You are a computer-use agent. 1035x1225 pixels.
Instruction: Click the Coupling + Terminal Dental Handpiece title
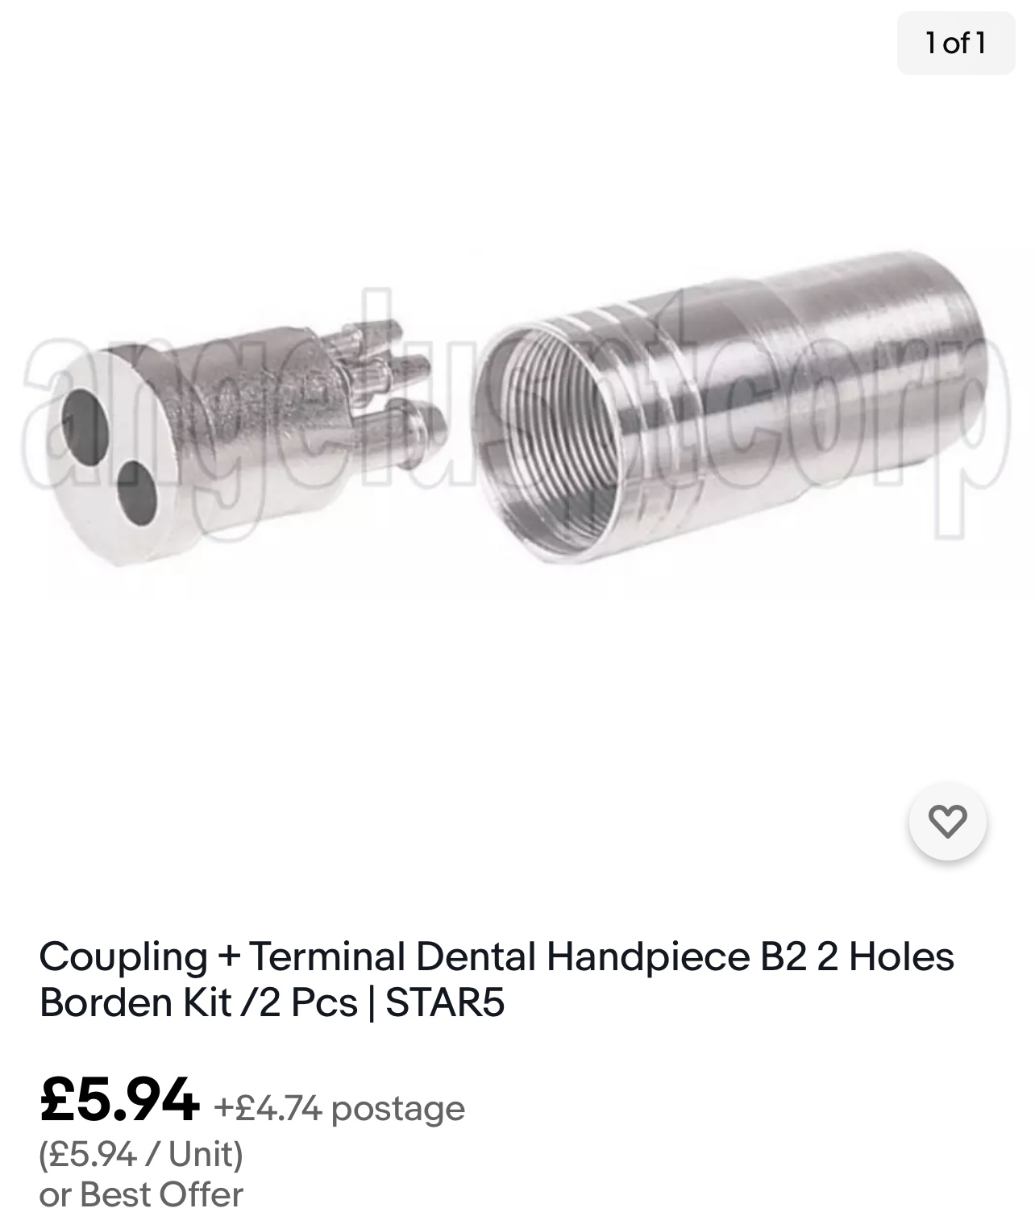pyautogui.click(x=496, y=979)
